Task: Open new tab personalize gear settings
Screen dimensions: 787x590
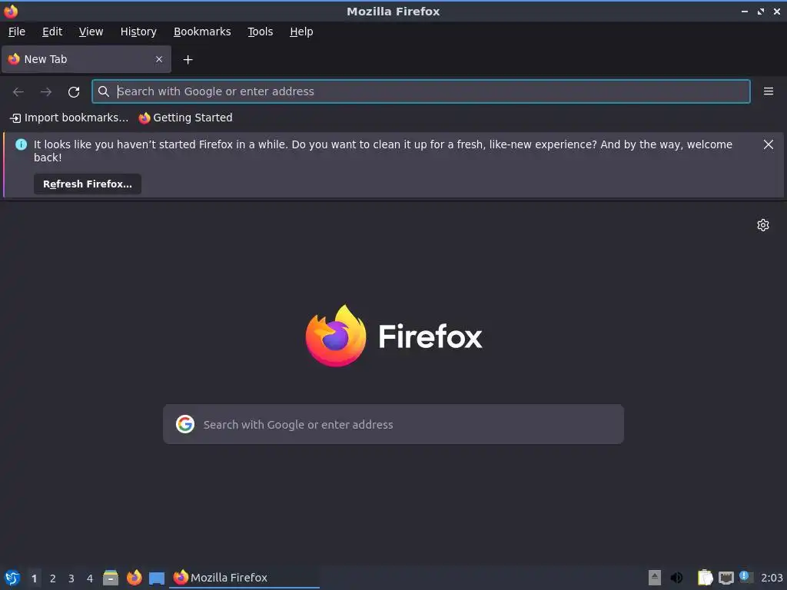Action: tap(763, 225)
